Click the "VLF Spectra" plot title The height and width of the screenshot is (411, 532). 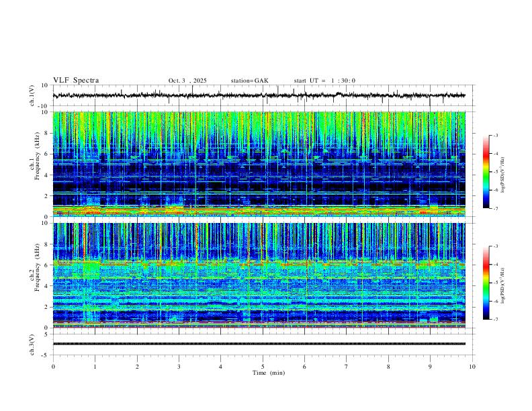(76, 81)
